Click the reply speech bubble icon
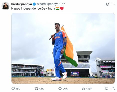 point(13,88)
